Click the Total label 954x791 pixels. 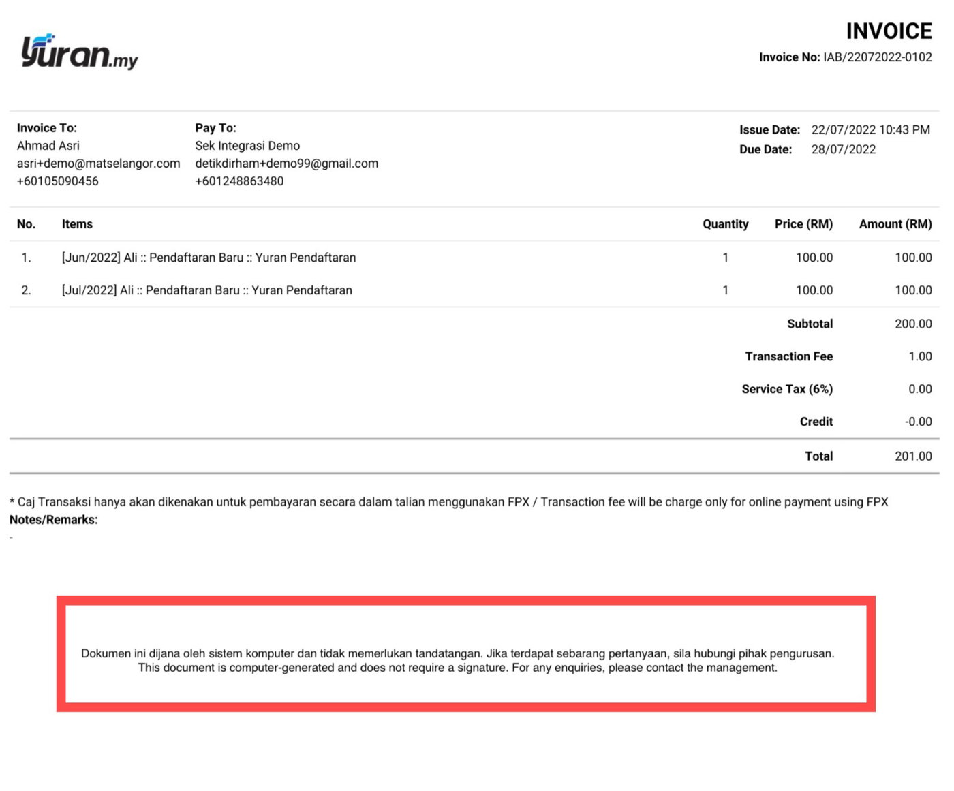819,456
